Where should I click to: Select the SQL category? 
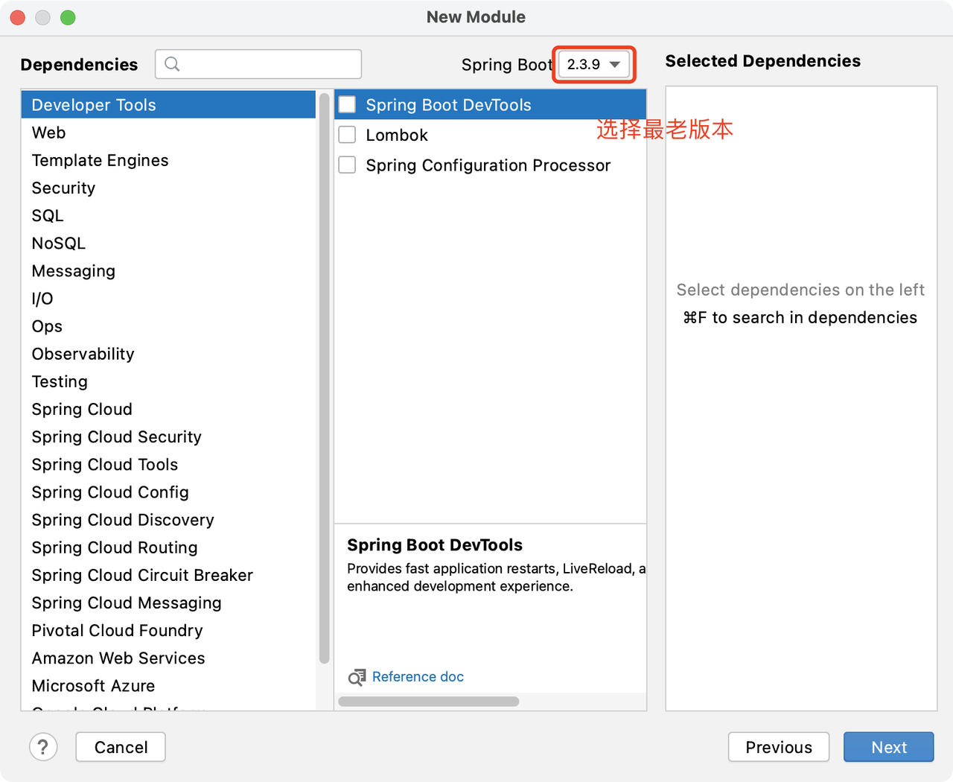pos(168,215)
